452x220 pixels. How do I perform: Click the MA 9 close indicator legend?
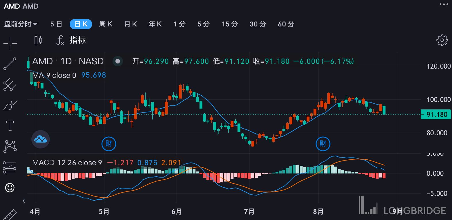(x=54, y=75)
